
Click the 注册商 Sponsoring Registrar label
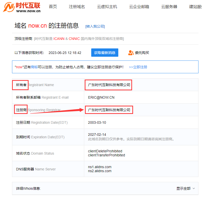click(x=38, y=110)
